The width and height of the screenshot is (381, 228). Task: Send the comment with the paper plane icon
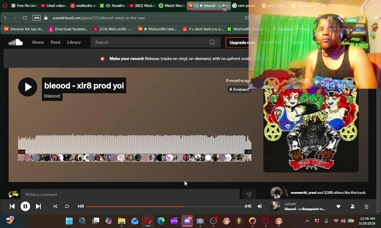249,194
